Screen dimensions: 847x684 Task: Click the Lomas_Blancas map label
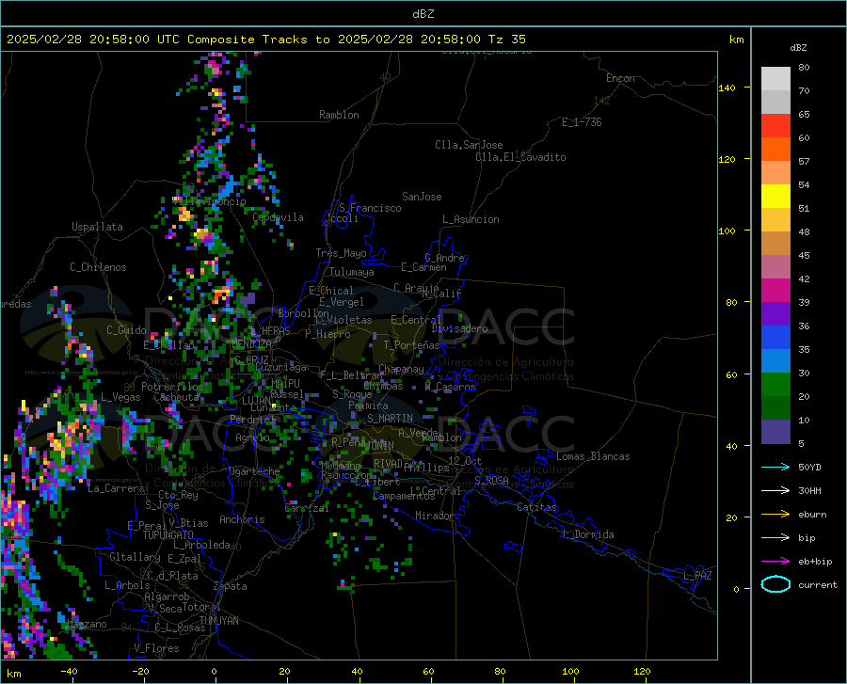[x=593, y=456]
